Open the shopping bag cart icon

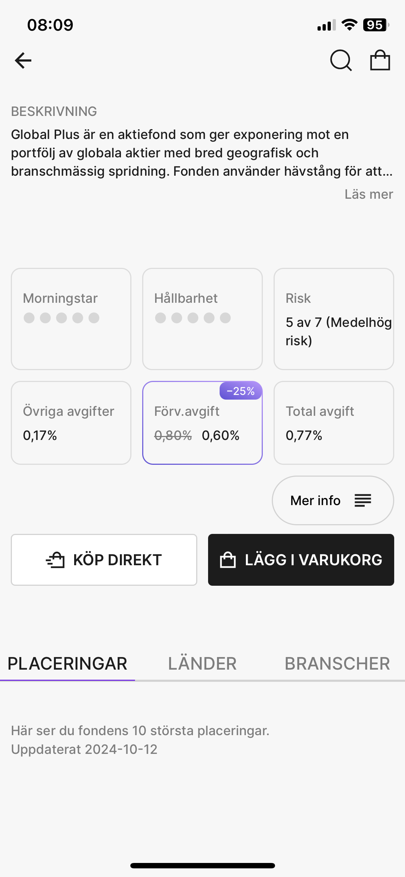pyautogui.click(x=380, y=60)
